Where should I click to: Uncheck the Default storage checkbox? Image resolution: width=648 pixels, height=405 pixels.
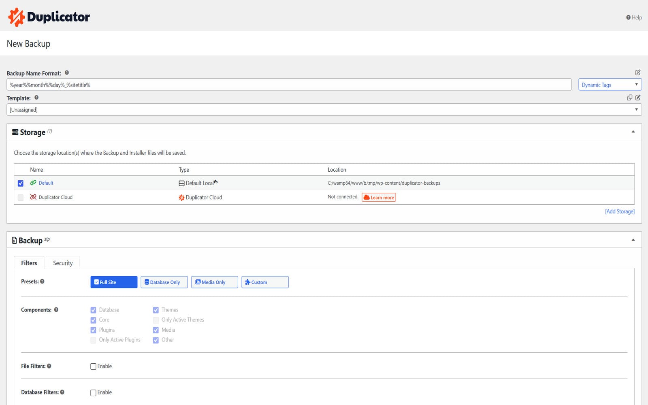[x=21, y=183]
